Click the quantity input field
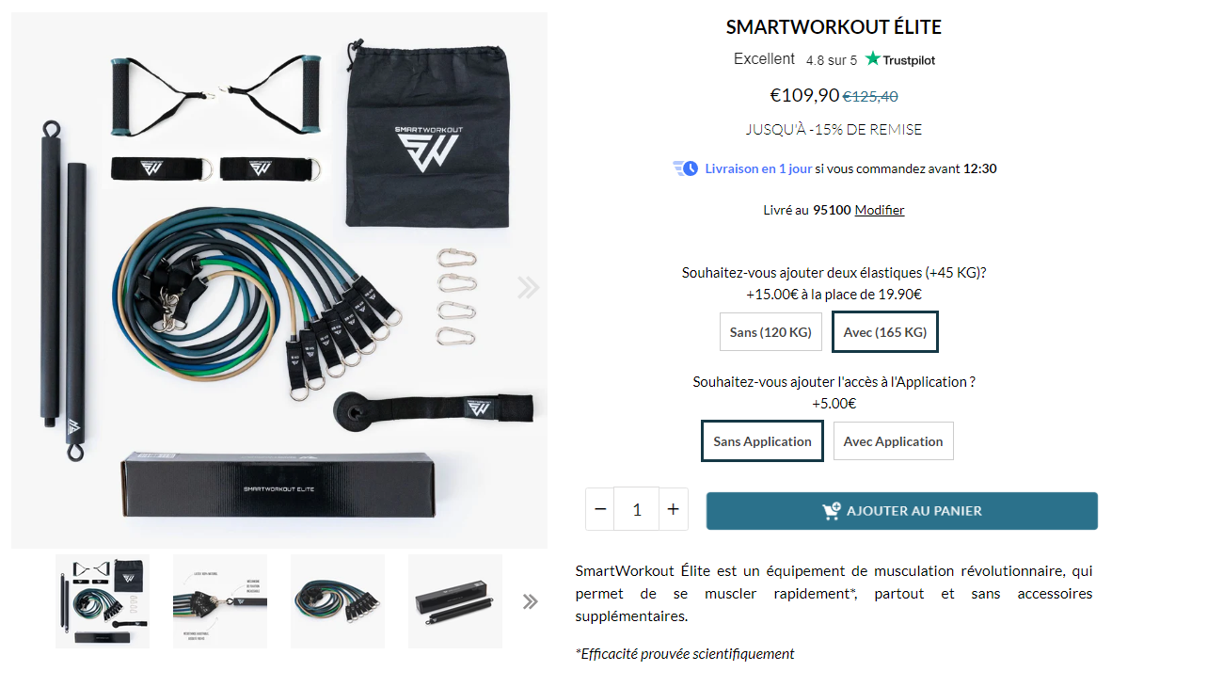 point(637,509)
